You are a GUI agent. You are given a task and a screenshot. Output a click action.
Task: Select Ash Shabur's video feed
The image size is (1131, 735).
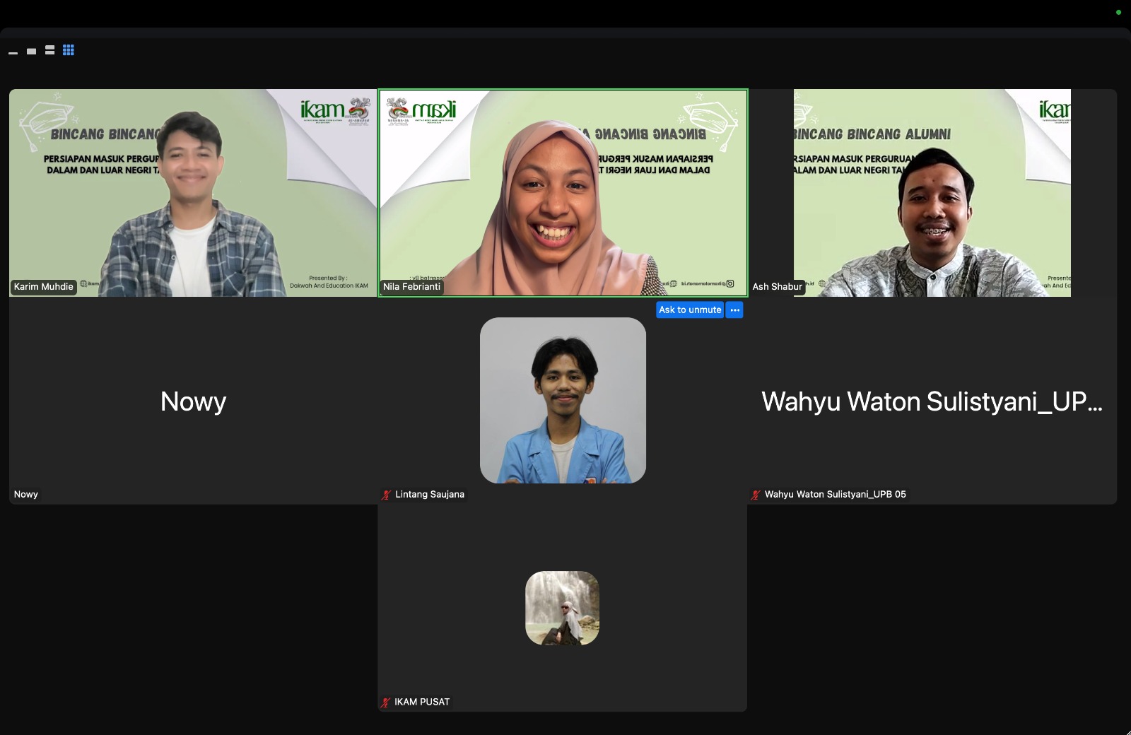pyautogui.click(x=932, y=192)
